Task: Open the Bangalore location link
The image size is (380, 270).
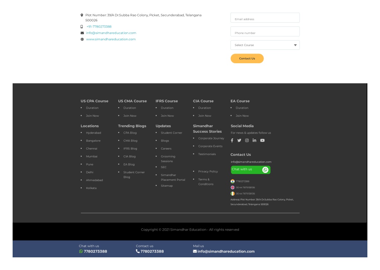Action: coord(93,141)
